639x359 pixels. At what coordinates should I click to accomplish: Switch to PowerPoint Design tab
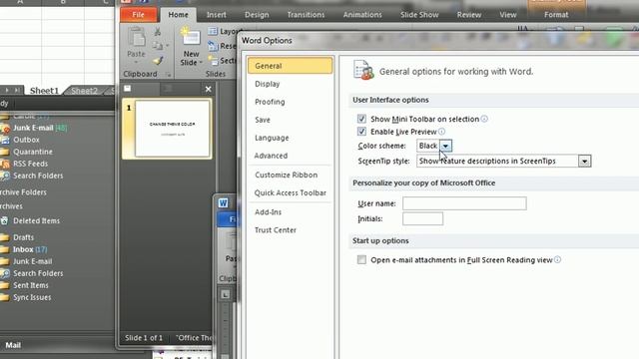[x=257, y=15]
